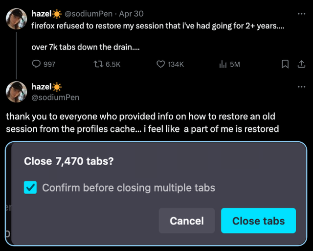Visit @sodiumPen handle in first tweet
Viewport: 313px width, 251px height.
(x=89, y=14)
